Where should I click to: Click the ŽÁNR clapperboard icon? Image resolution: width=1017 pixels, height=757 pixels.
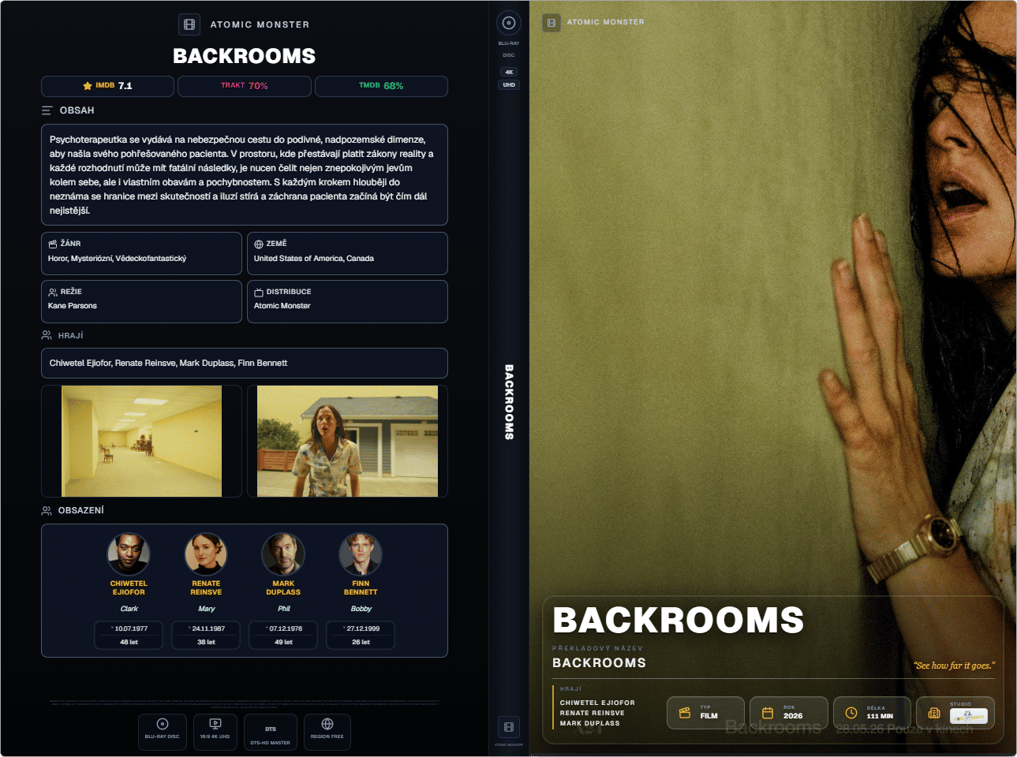tap(53, 244)
